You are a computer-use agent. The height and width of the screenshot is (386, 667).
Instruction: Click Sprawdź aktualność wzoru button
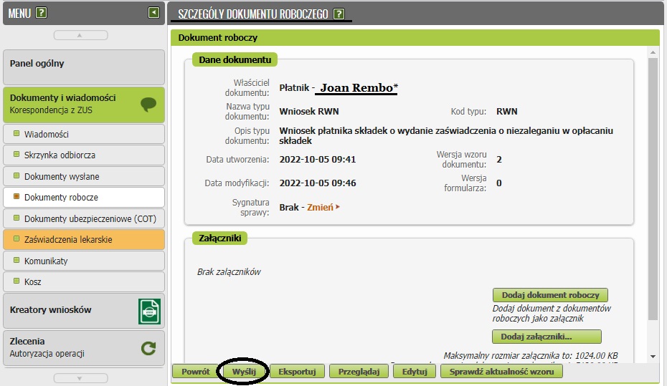point(501,372)
